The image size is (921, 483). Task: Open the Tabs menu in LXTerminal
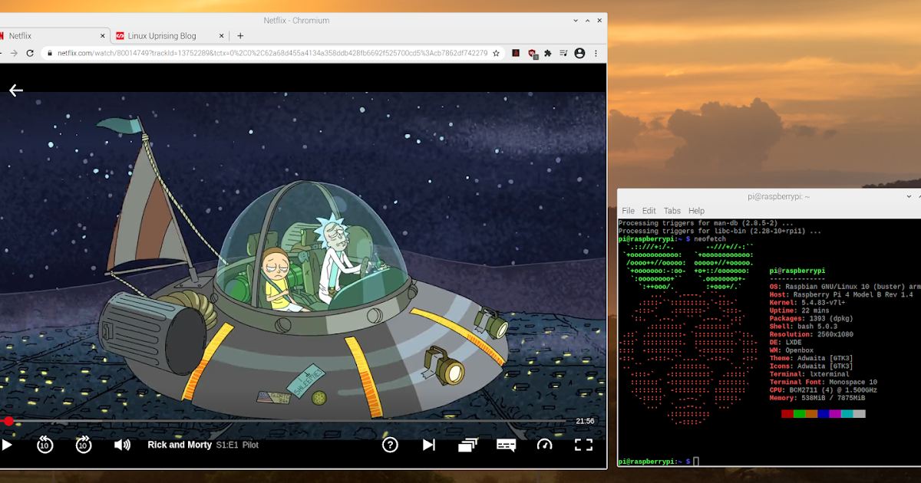click(672, 211)
